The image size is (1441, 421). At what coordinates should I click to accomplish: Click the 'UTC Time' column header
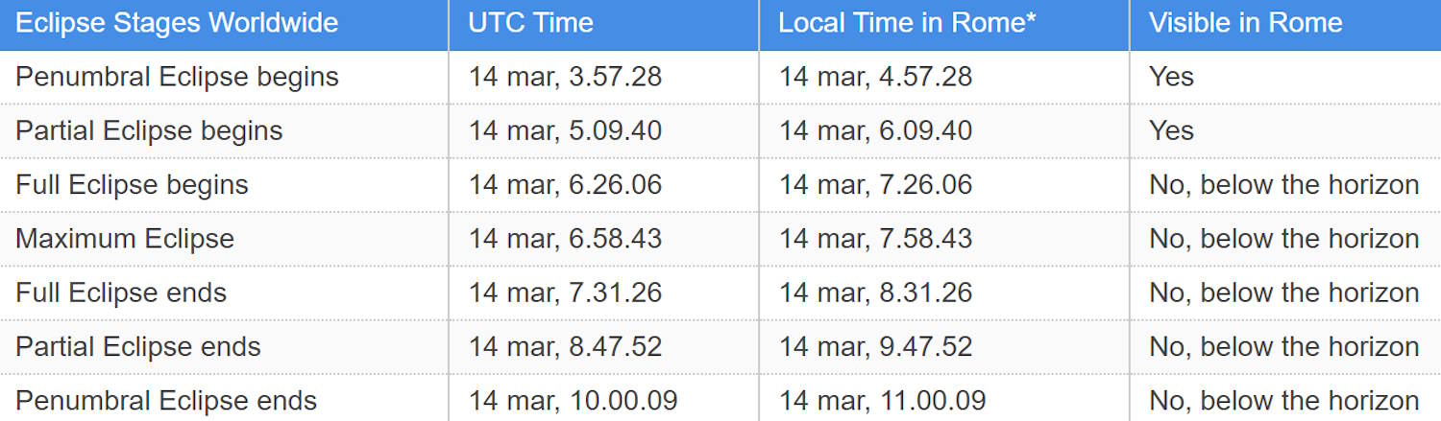(530, 23)
